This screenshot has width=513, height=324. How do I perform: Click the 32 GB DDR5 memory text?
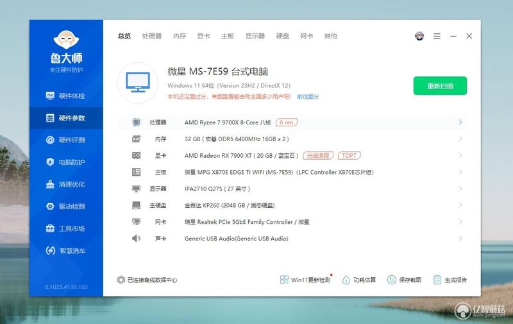tap(237, 139)
